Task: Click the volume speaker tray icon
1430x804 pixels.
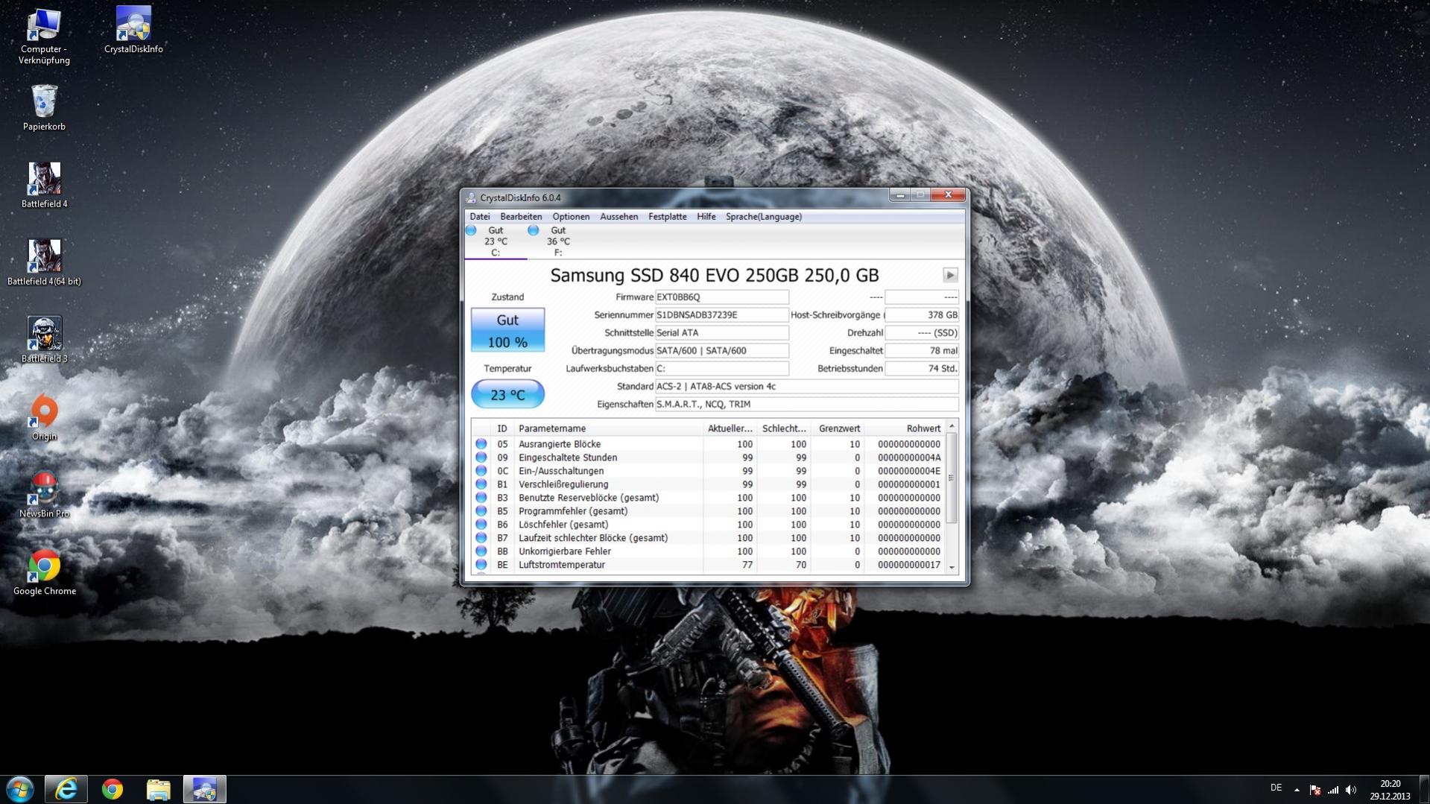Action: 1351,790
